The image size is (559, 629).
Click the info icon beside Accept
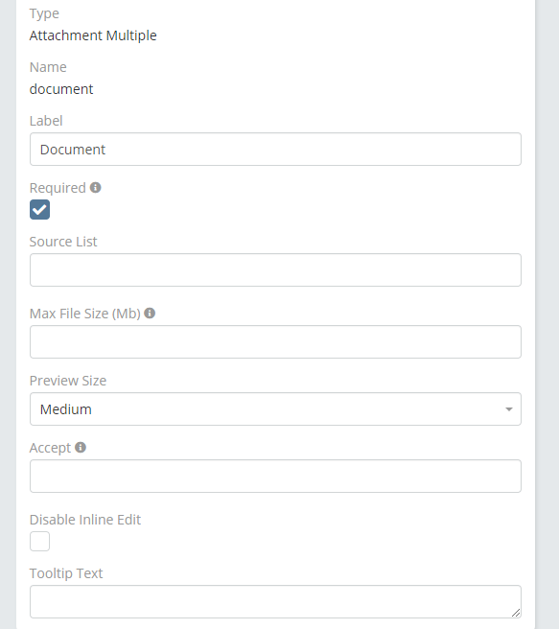click(x=81, y=447)
